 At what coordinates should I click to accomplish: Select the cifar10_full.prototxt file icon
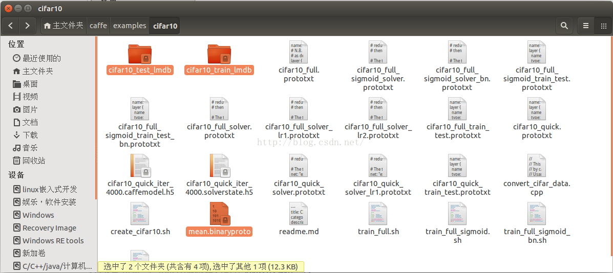tap(298, 52)
